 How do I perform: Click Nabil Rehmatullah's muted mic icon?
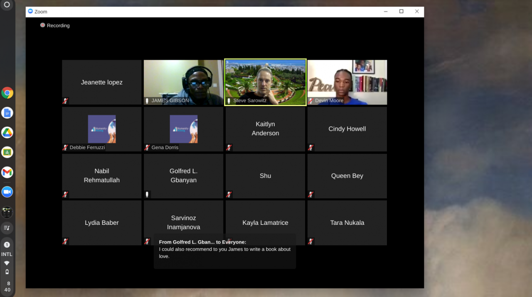(65, 194)
